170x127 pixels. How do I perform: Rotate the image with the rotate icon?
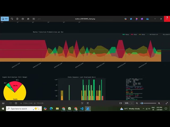(x=12, y=19)
